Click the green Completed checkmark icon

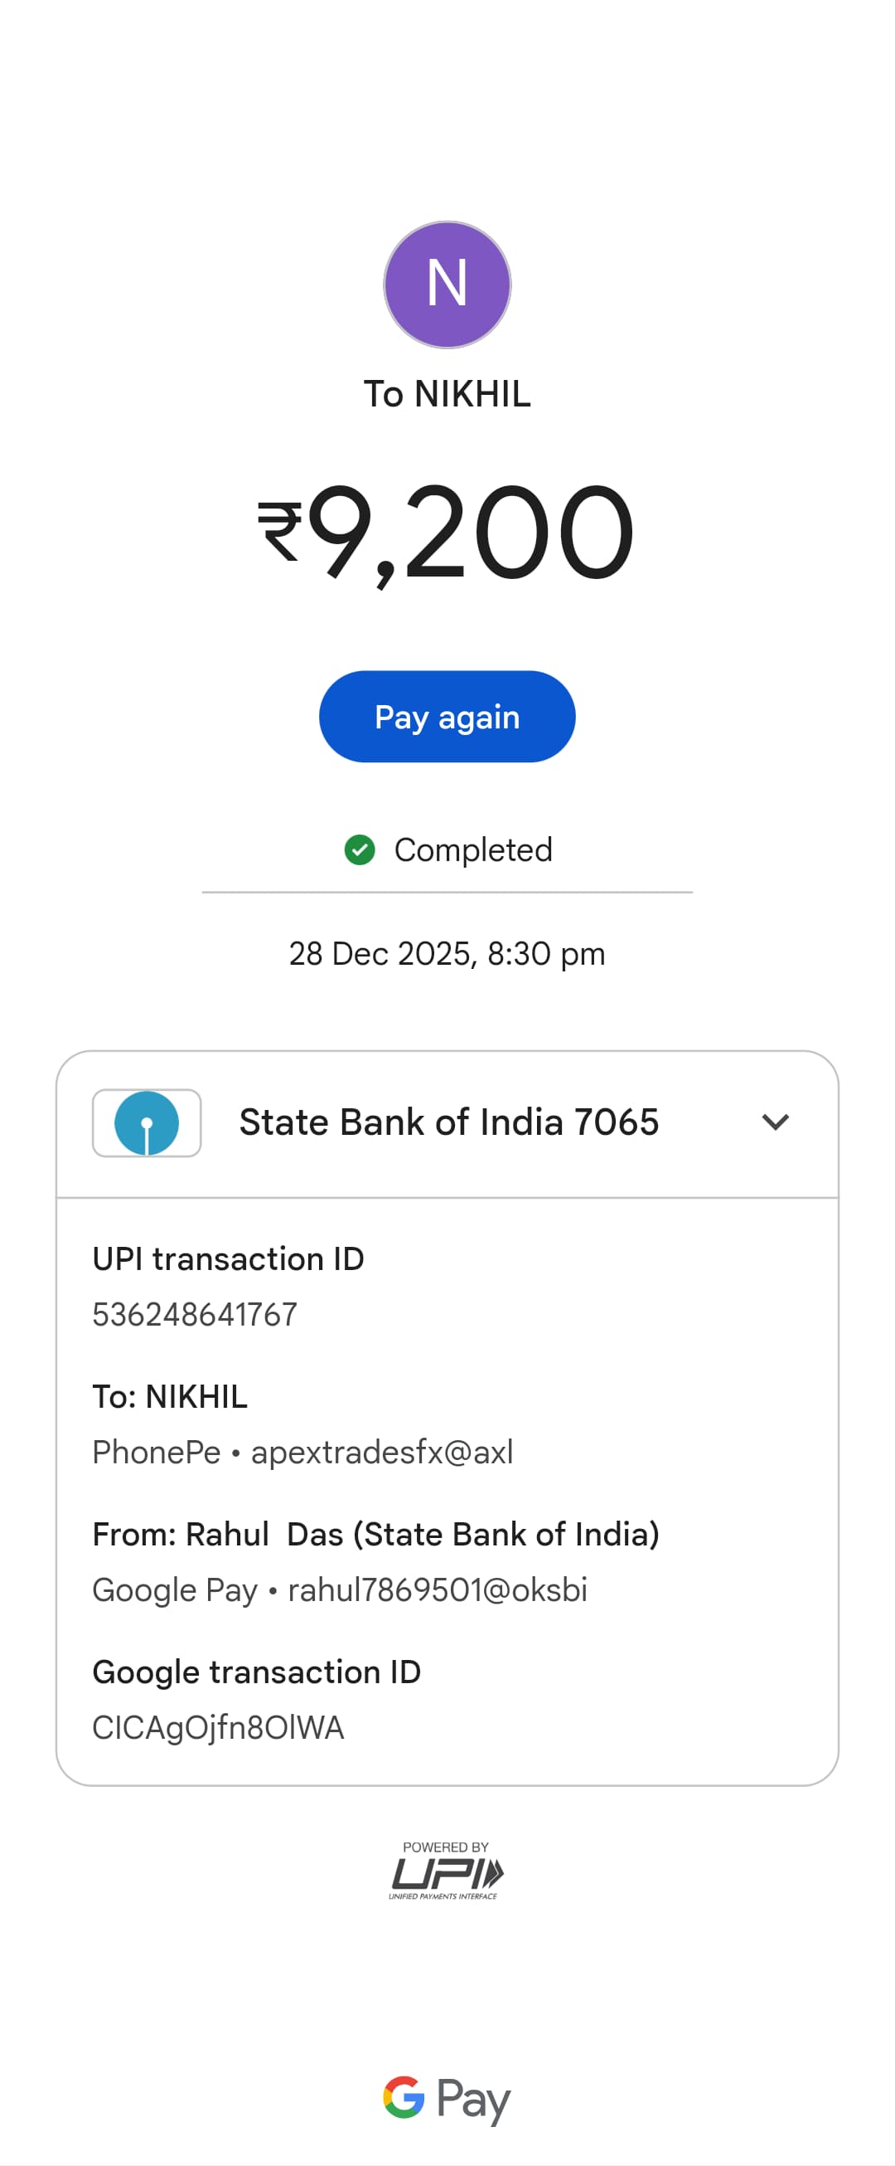pyautogui.click(x=360, y=849)
